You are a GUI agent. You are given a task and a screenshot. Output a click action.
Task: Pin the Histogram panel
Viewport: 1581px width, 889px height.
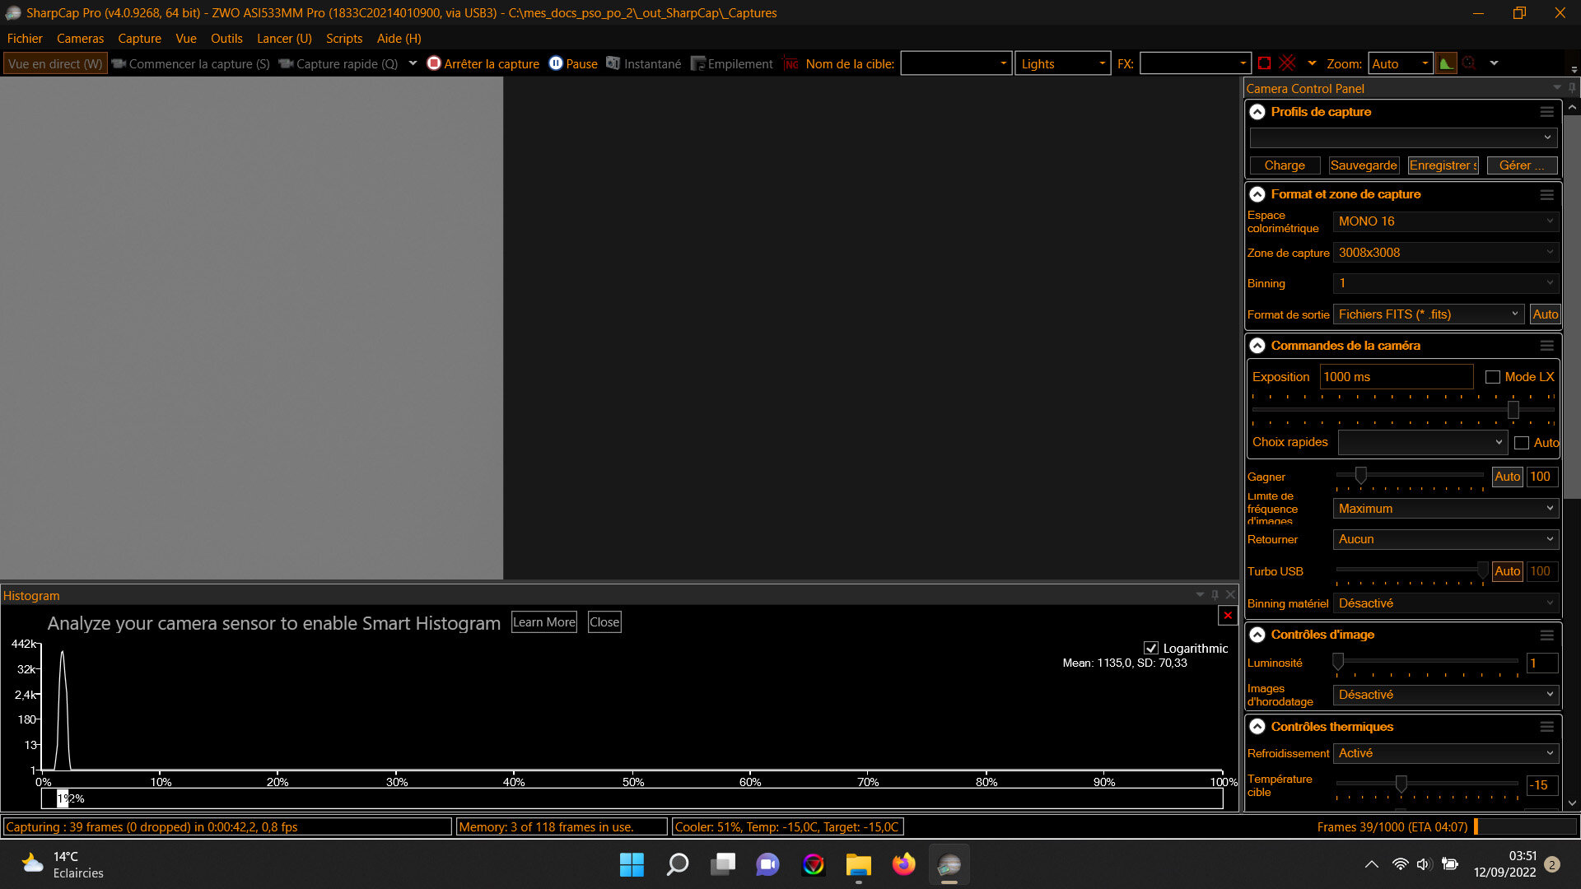tap(1215, 594)
